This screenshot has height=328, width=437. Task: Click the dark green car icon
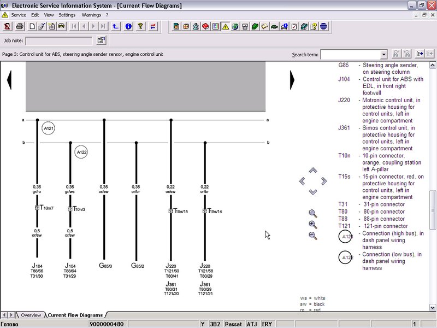[274, 26]
